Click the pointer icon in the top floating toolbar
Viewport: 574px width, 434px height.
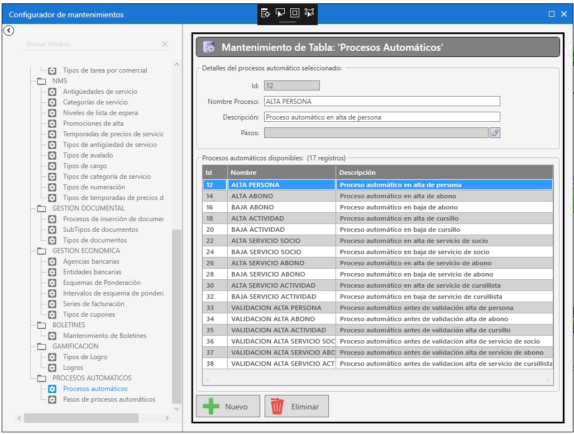point(280,13)
